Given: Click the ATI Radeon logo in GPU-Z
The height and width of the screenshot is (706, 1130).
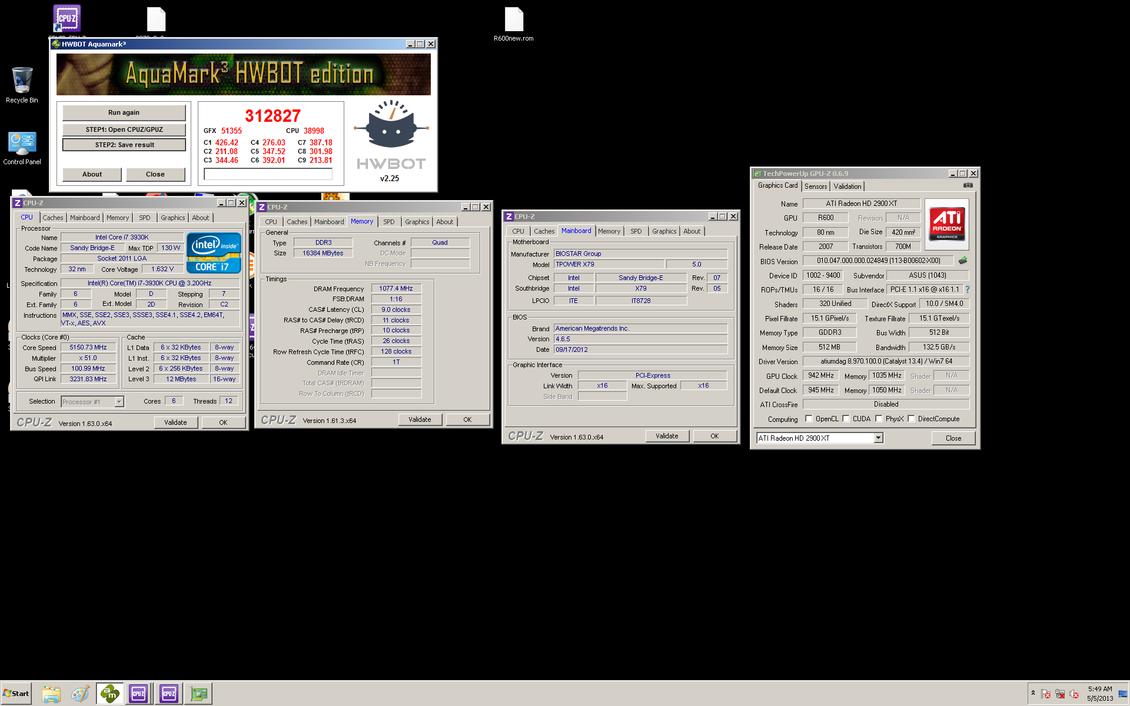Looking at the screenshot, I should [x=947, y=224].
